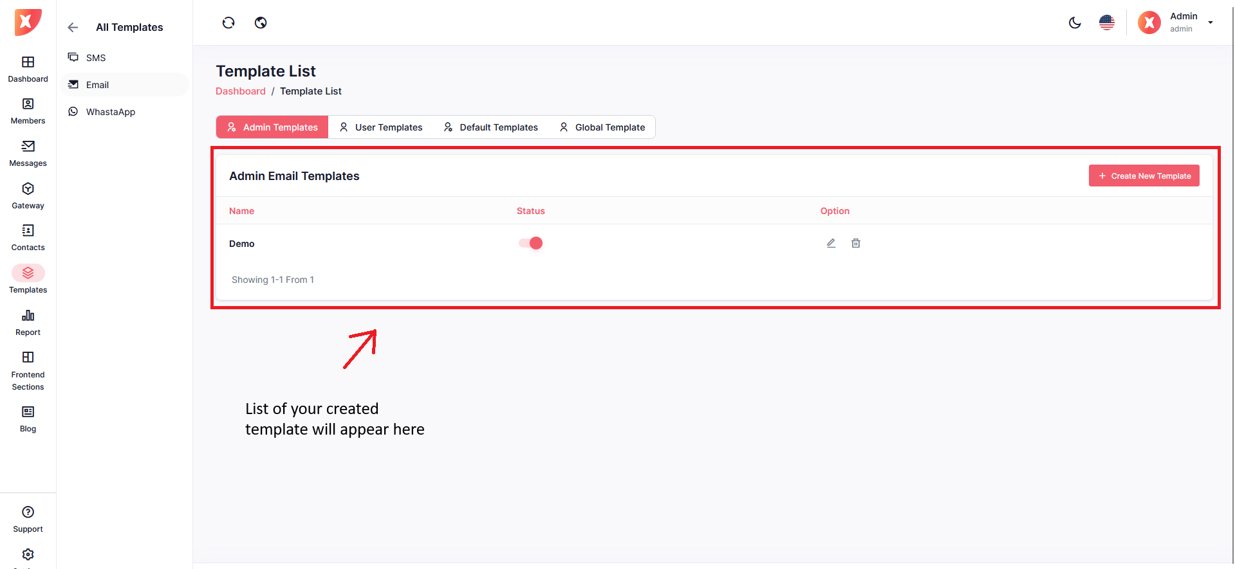1235x569 pixels.
Task: Select WhastaApp templates in the submenu
Action: (x=110, y=112)
